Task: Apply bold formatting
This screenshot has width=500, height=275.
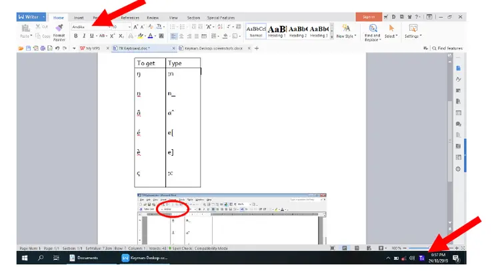Action: pyautogui.click(x=75, y=36)
